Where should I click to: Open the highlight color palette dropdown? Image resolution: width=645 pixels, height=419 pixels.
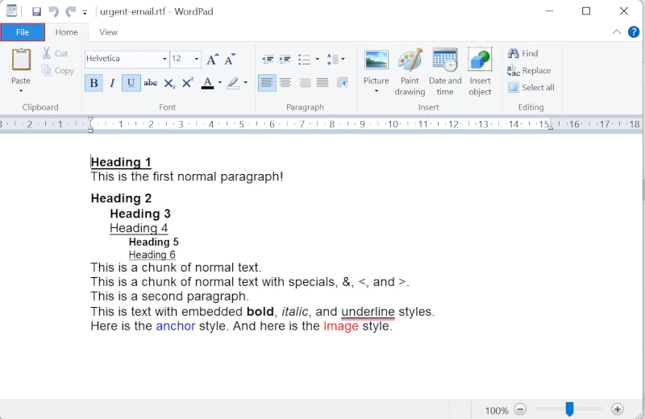(246, 83)
